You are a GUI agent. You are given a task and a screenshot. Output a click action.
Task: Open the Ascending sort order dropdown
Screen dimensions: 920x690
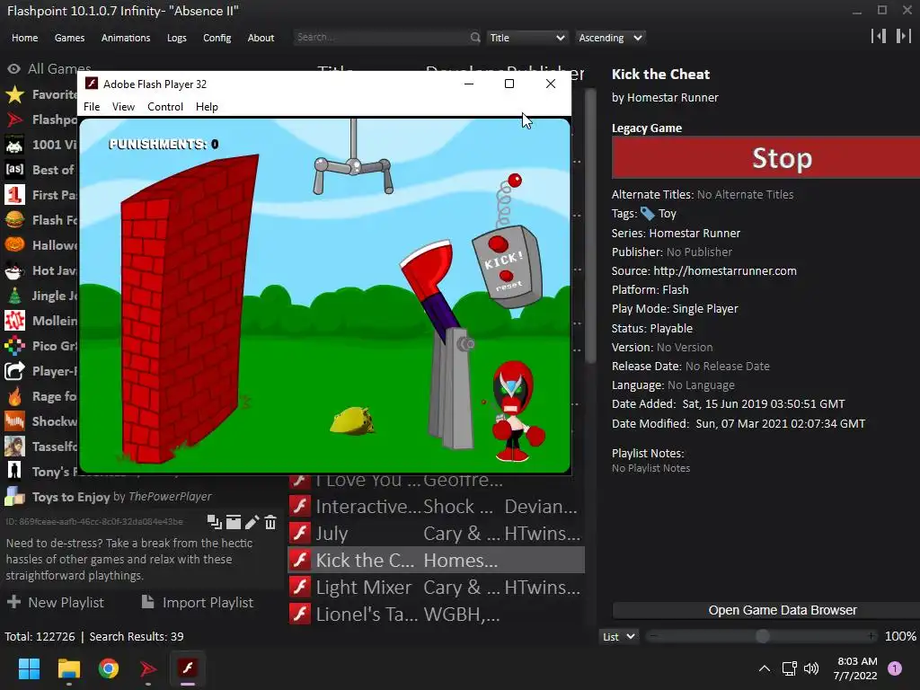(610, 38)
